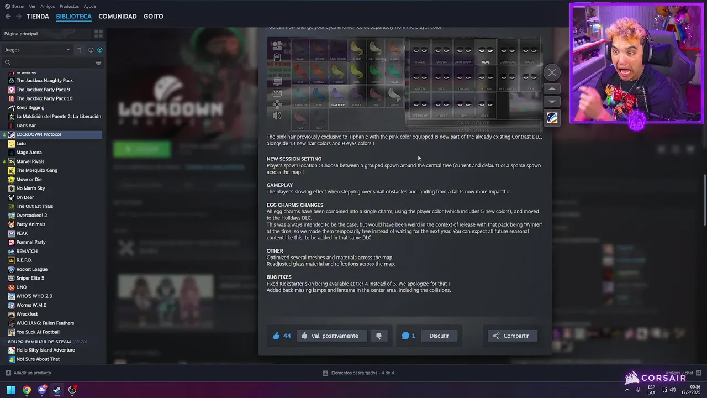Open the GOITO profile tab
The image size is (707, 398).
[x=153, y=17]
